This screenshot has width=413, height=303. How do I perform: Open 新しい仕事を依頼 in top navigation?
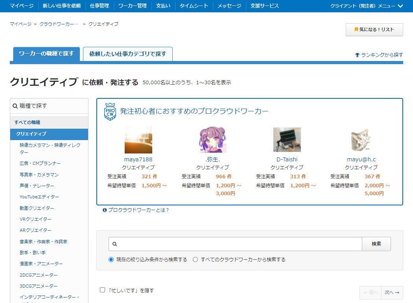click(x=61, y=6)
